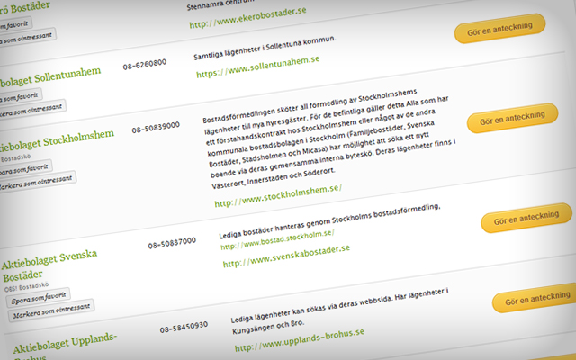The width and height of the screenshot is (576, 360).
Task: Follow the www.stockholmshem.se link
Action: pos(278,196)
